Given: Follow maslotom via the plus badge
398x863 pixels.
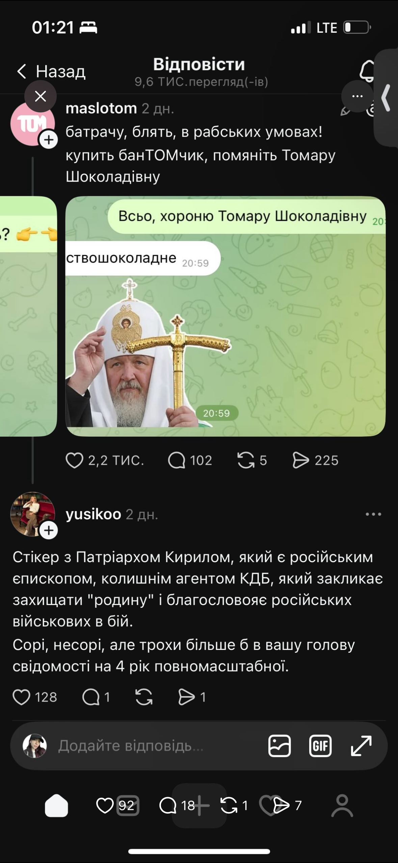Looking at the screenshot, I should (x=49, y=140).
